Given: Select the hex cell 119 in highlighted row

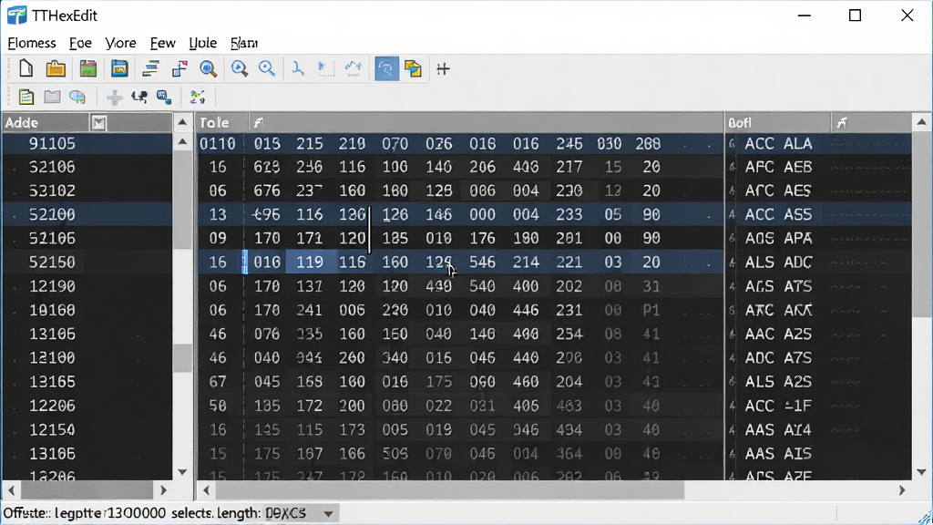Looking at the screenshot, I should coord(310,262).
